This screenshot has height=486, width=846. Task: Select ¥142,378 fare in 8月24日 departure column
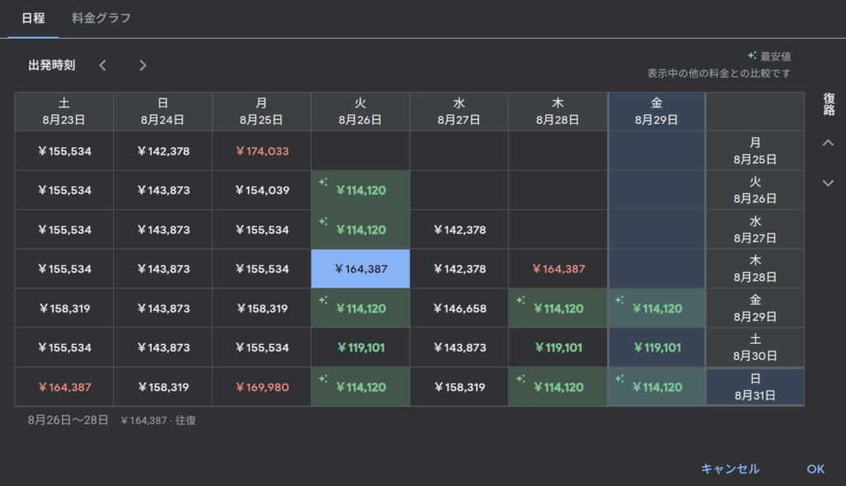pyautogui.click(x=163, y=150)
